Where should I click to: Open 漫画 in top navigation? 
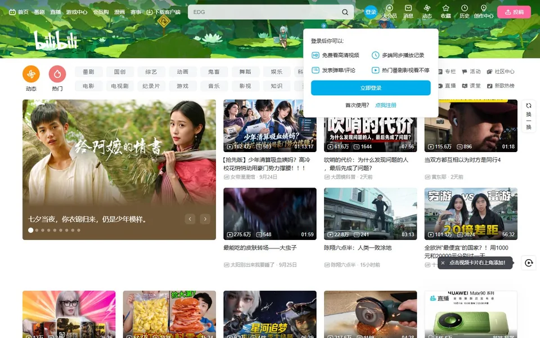(119, 12)
